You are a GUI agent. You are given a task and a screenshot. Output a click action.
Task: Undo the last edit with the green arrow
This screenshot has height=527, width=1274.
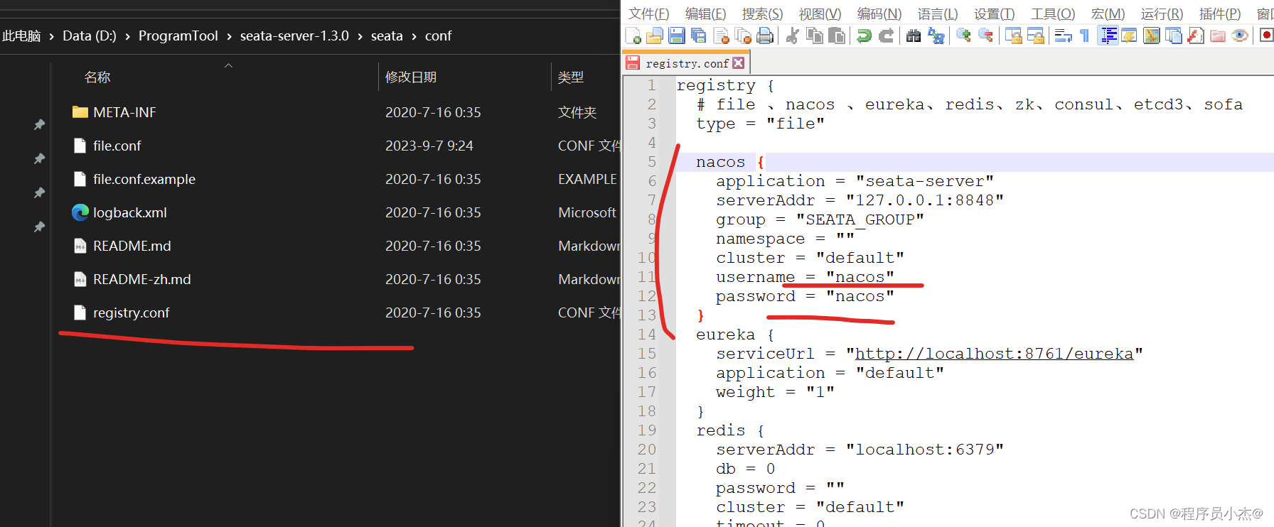[x=864, y=36]
